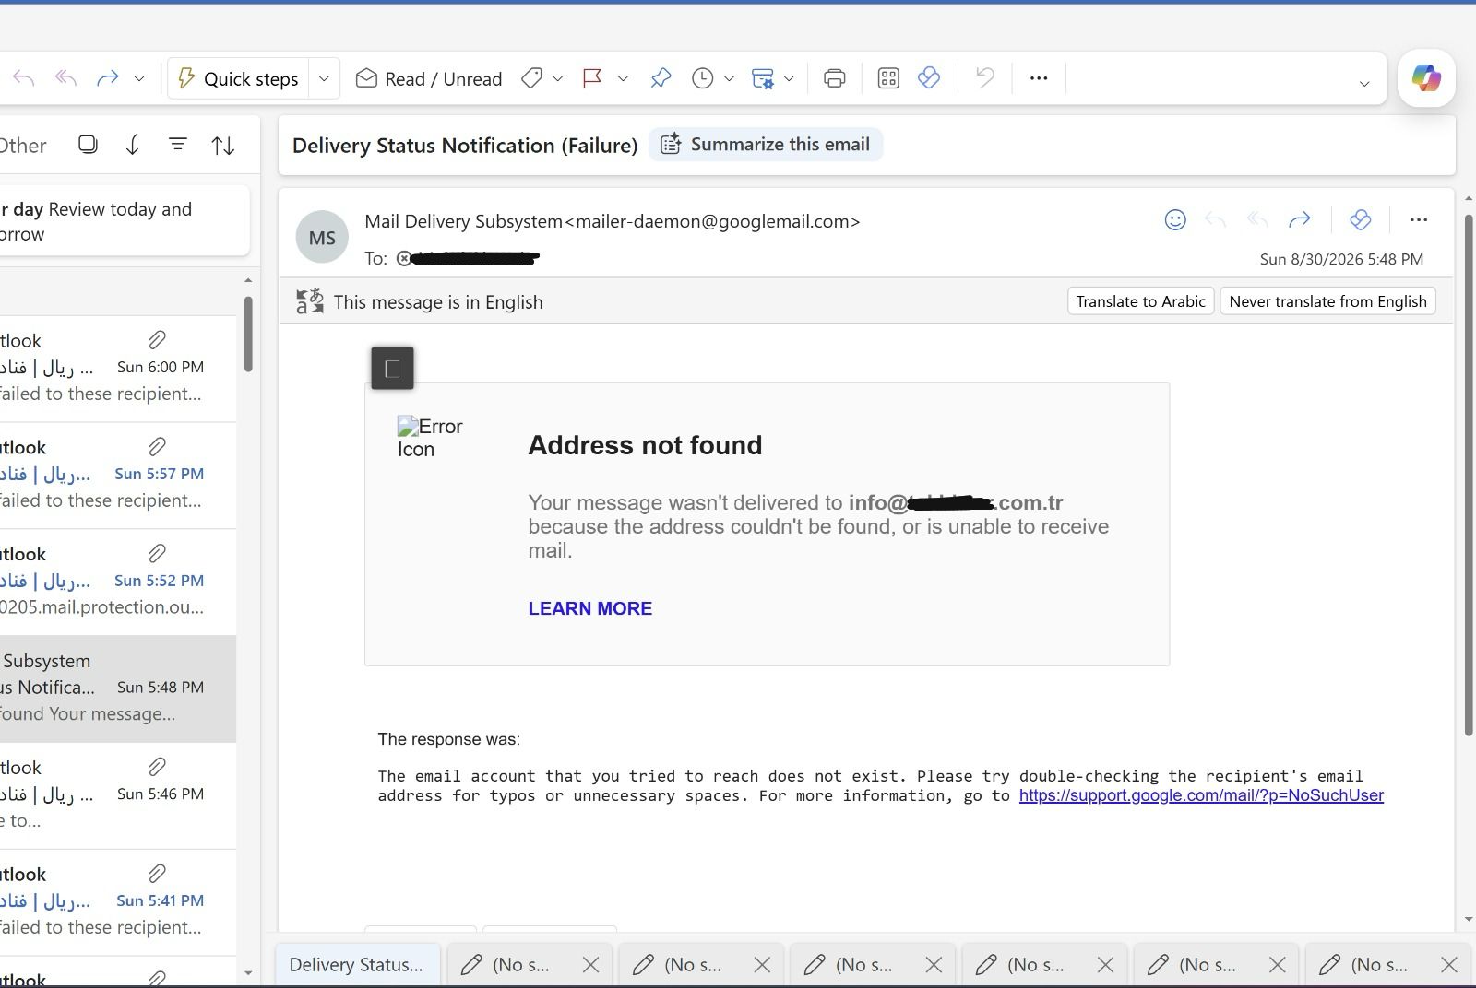Expand the ribbon using the chevron at far right

[x=1364, y=84]
